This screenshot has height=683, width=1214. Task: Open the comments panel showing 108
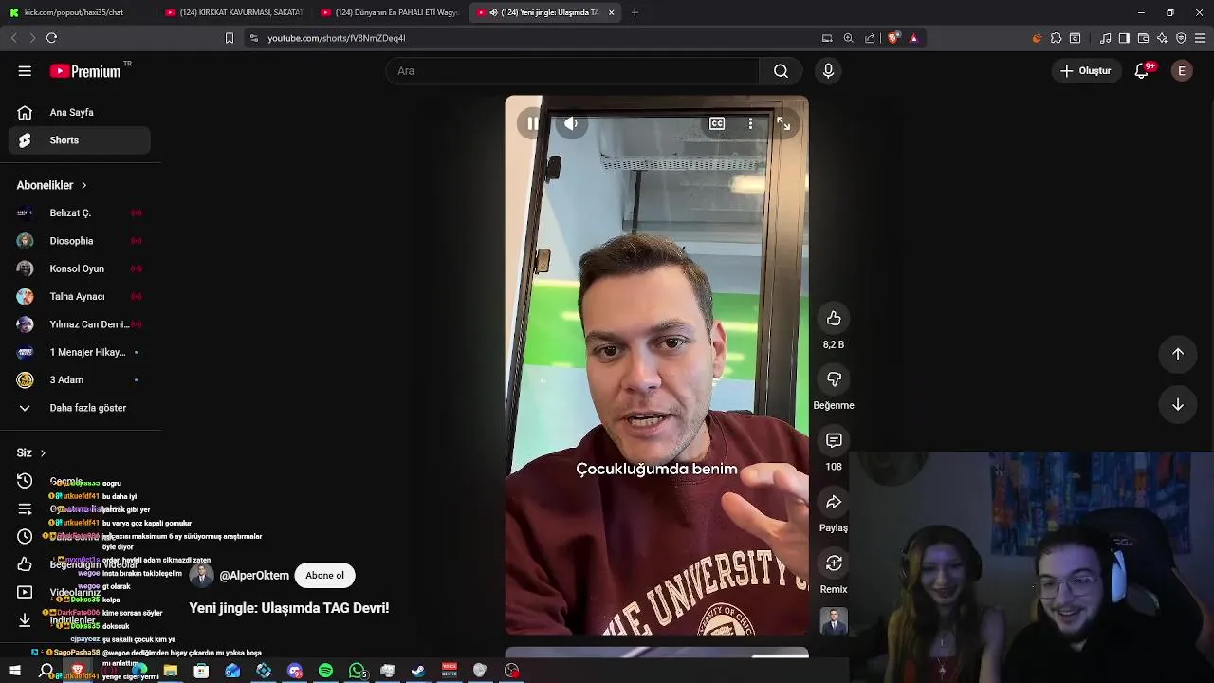pos(834,440)
